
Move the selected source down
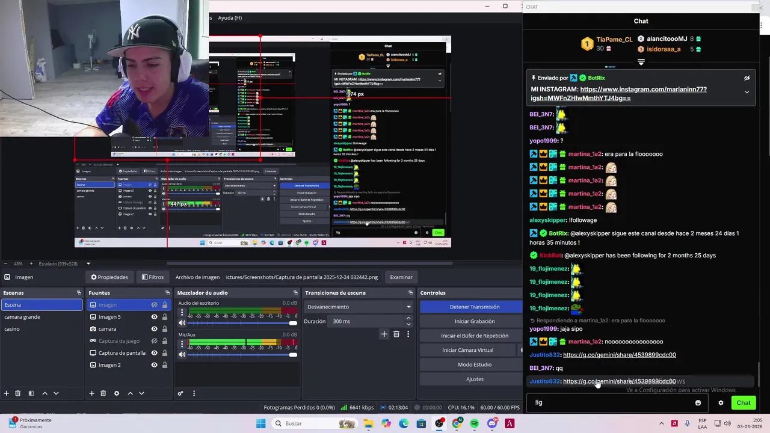tap(141, 393)
